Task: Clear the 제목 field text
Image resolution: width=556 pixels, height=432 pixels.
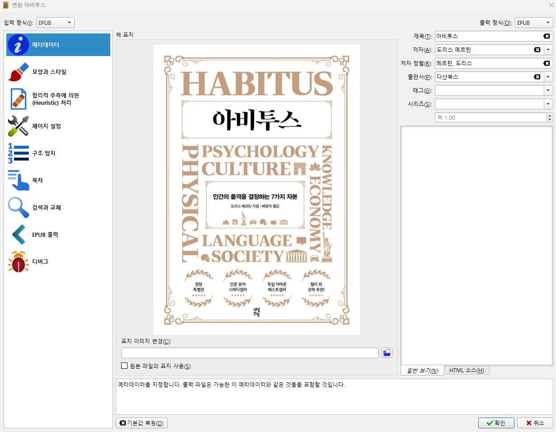Action: pos(547,36)
